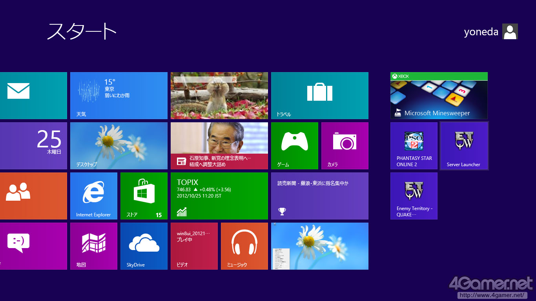This screenshot has height=301, width=536.
Task: Start PHANTASY STAR ONLINE 2 tile
Action: coord(414,146)
